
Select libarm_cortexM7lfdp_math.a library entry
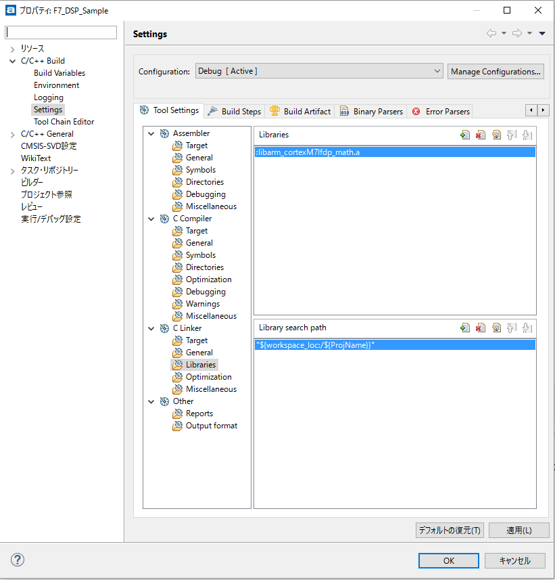pos(395,152)
